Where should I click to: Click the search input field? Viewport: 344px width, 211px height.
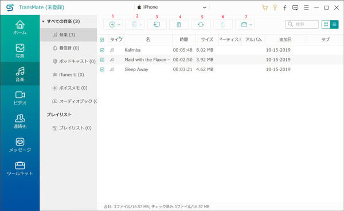click(x=302, y=24)
